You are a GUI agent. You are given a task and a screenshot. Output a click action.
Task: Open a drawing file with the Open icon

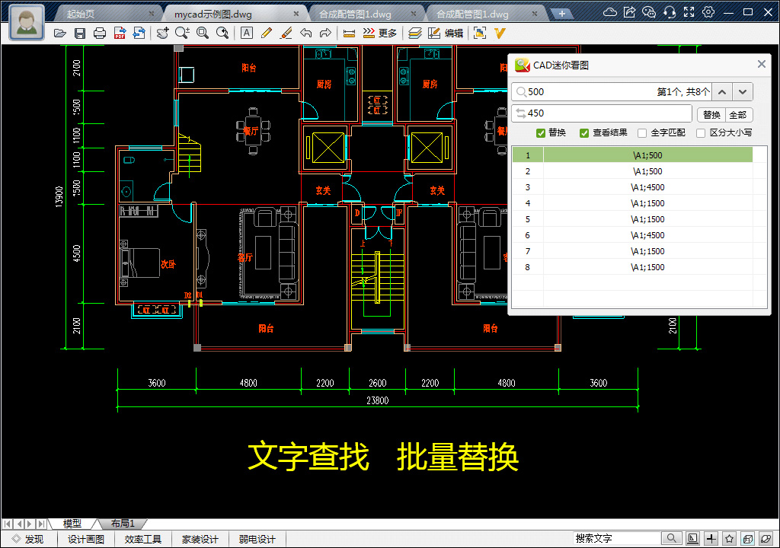tap(59, 33)
